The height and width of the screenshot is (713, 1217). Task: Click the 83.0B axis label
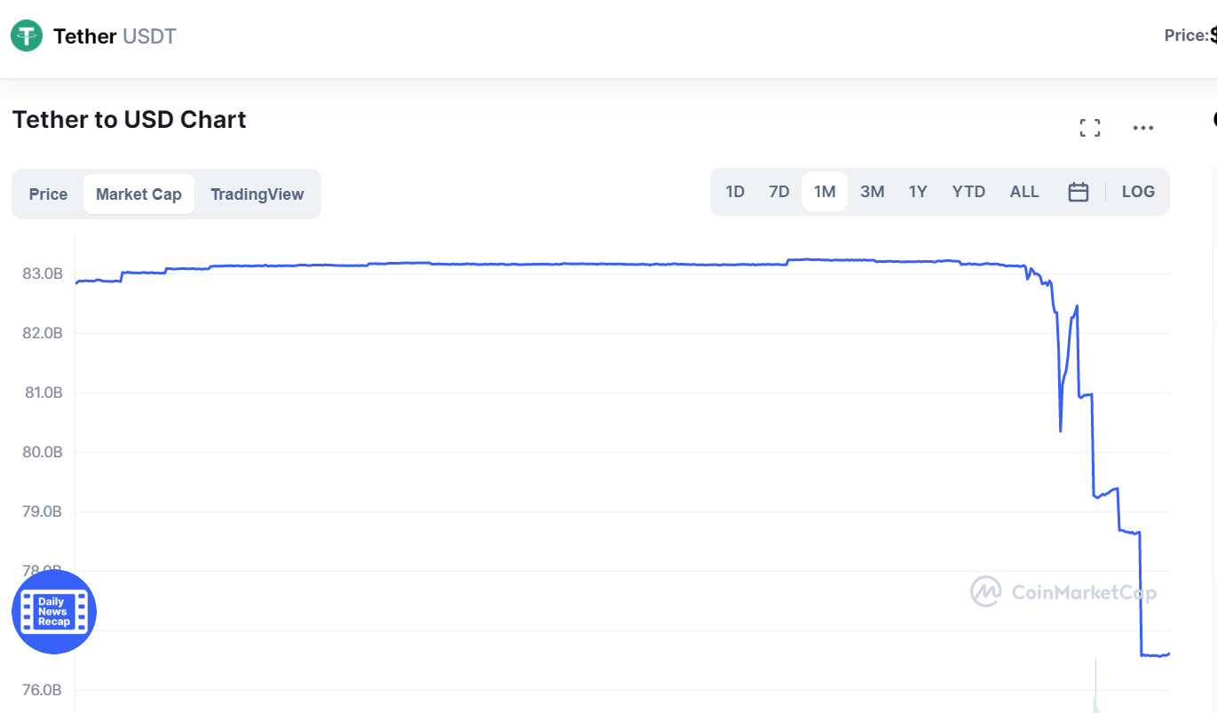(43, 273)
